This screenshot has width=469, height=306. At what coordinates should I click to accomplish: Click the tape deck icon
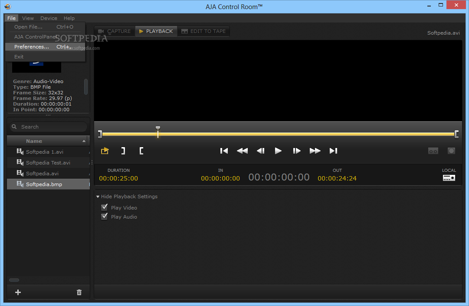[x=433, y=151]
